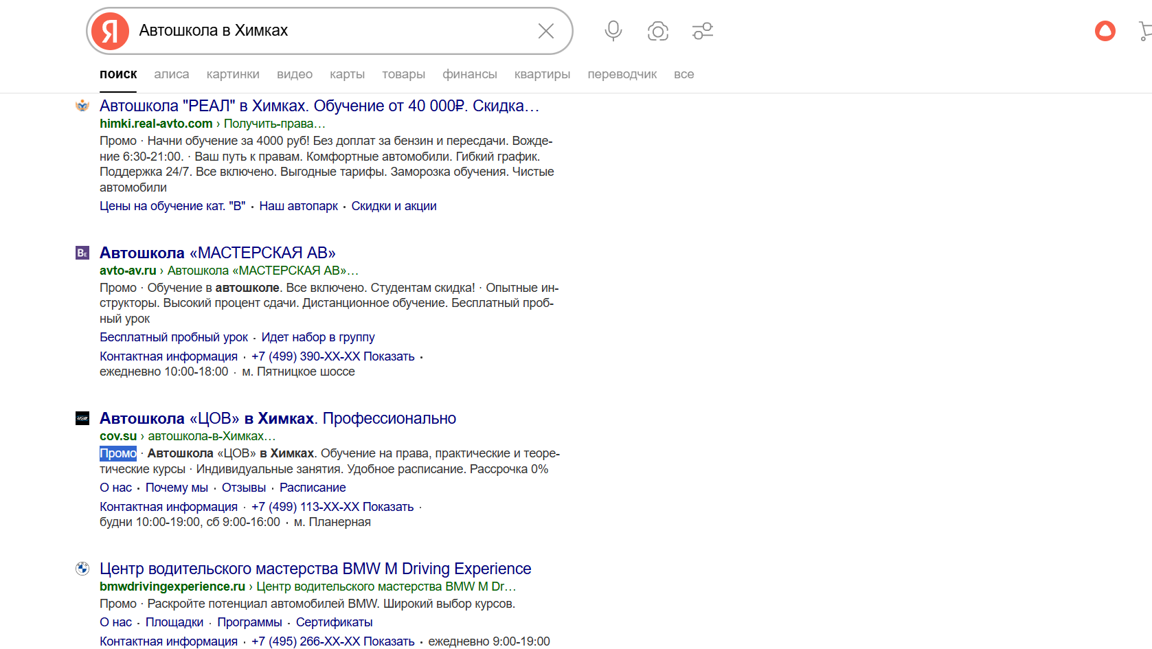The height and width of the screenshot is (649, 1152).
Task: Open Автошкола «МАСТЕРСКАЯ АВ» result title
Action: tap(218, 253)
